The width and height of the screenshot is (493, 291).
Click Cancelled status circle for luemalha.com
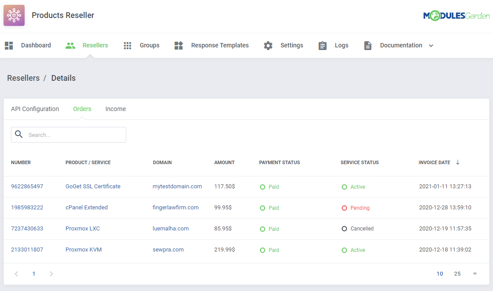click(x=344, y=229)
